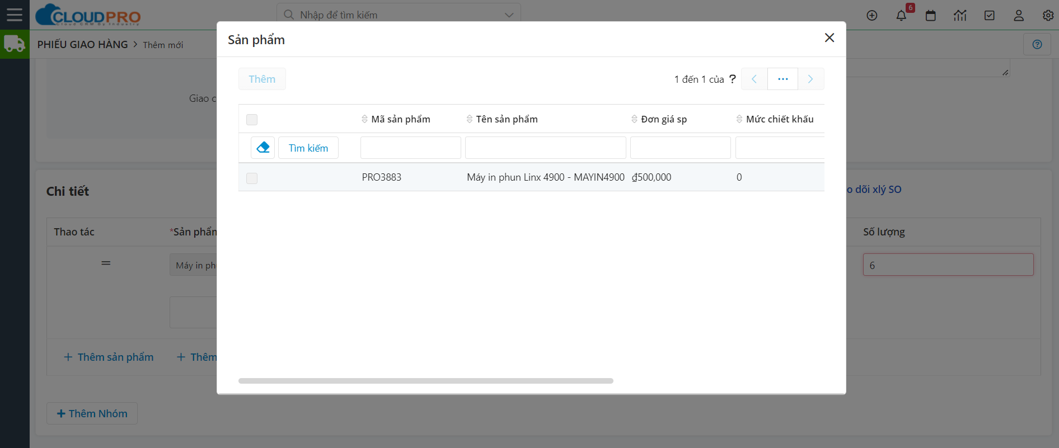1059x448 pixels.
Task: Open the settings gear icon
Action: tap(1048, 16)
